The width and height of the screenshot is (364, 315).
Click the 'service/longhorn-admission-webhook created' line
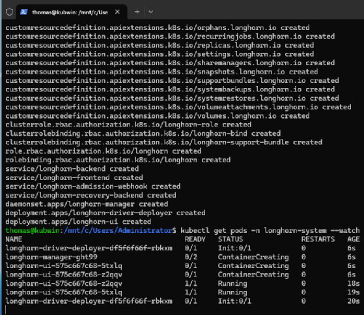93,187
